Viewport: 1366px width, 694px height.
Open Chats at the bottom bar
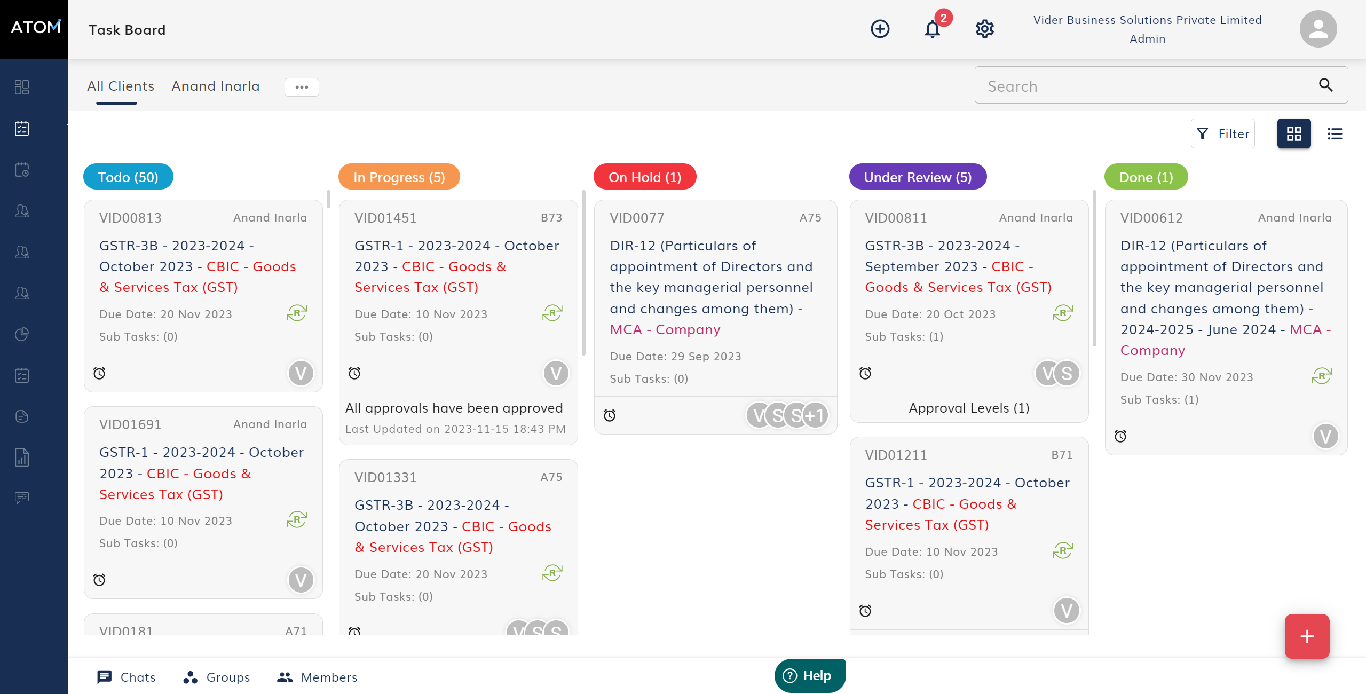[127, 677]
